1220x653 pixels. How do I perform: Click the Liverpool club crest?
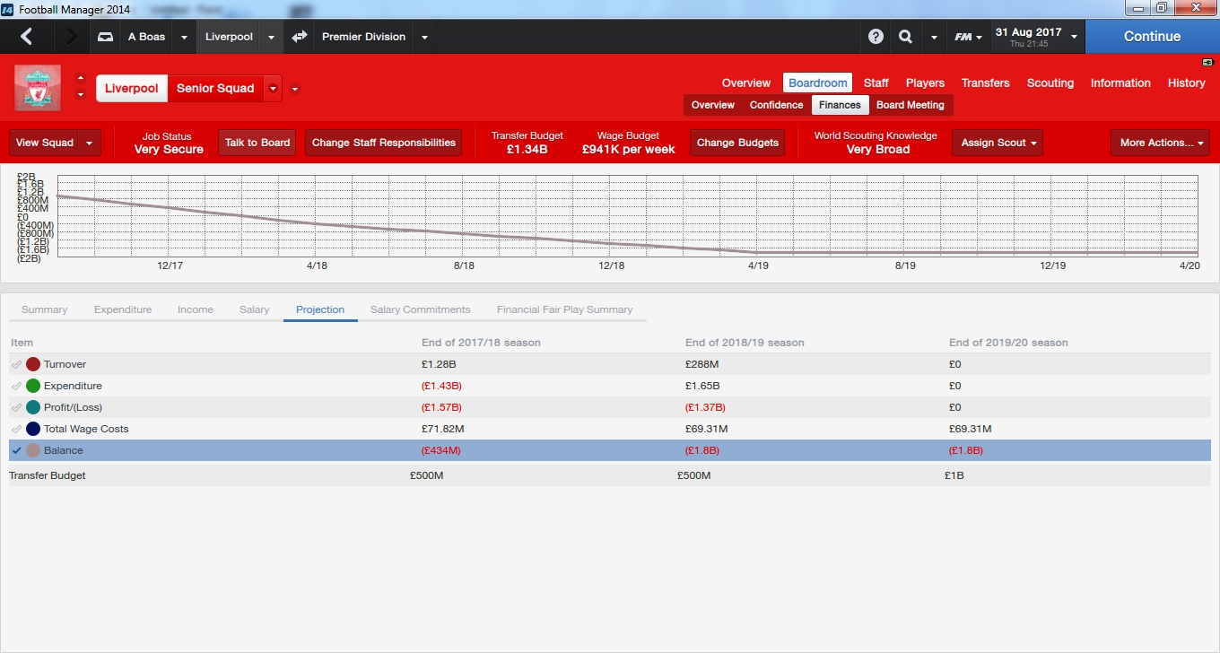(x=39, y=88)
